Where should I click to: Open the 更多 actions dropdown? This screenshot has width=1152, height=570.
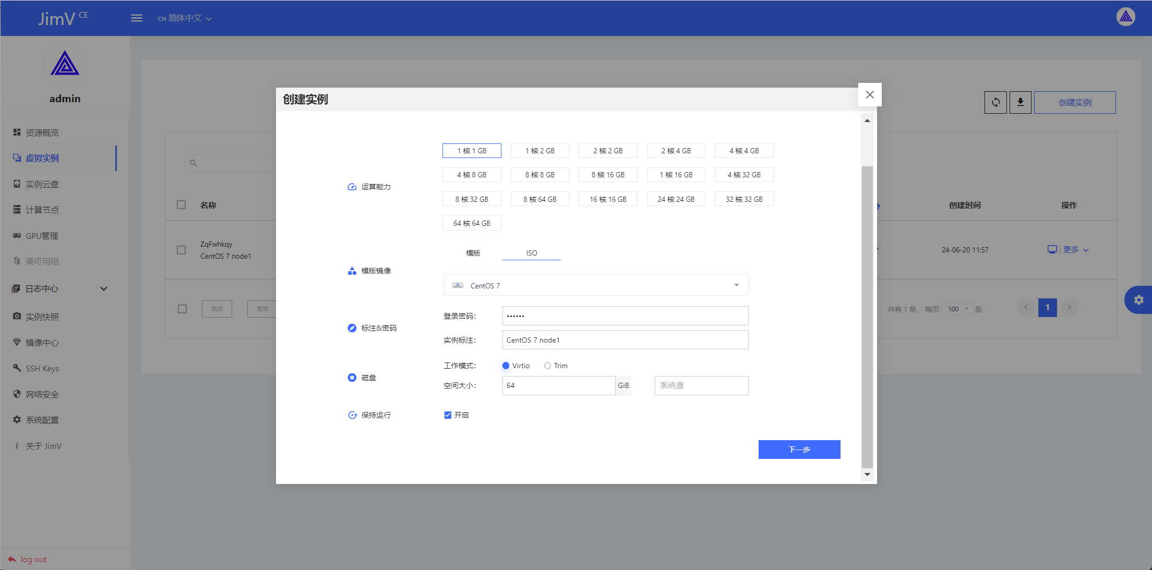[x=1076, y=250]
